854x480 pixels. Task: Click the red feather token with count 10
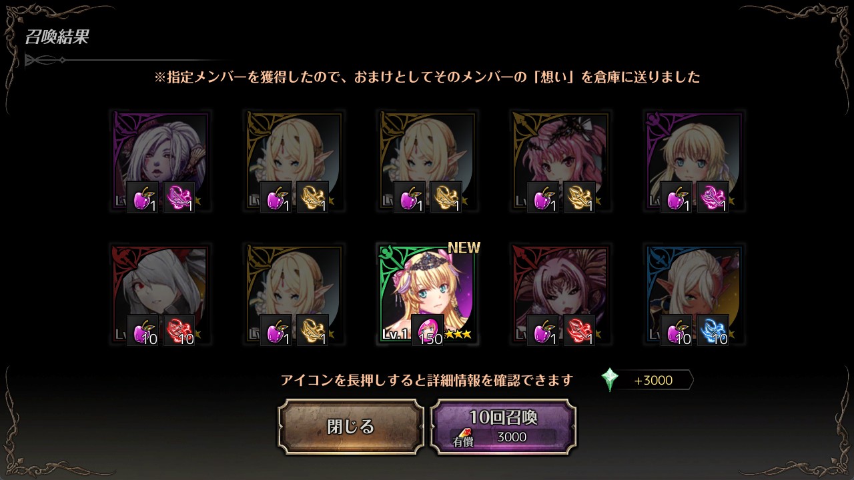[x=179, y=330]
